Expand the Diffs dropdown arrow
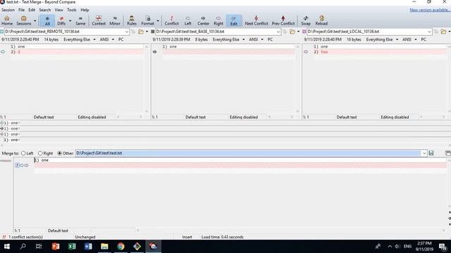451x253 pixels. 70,21
